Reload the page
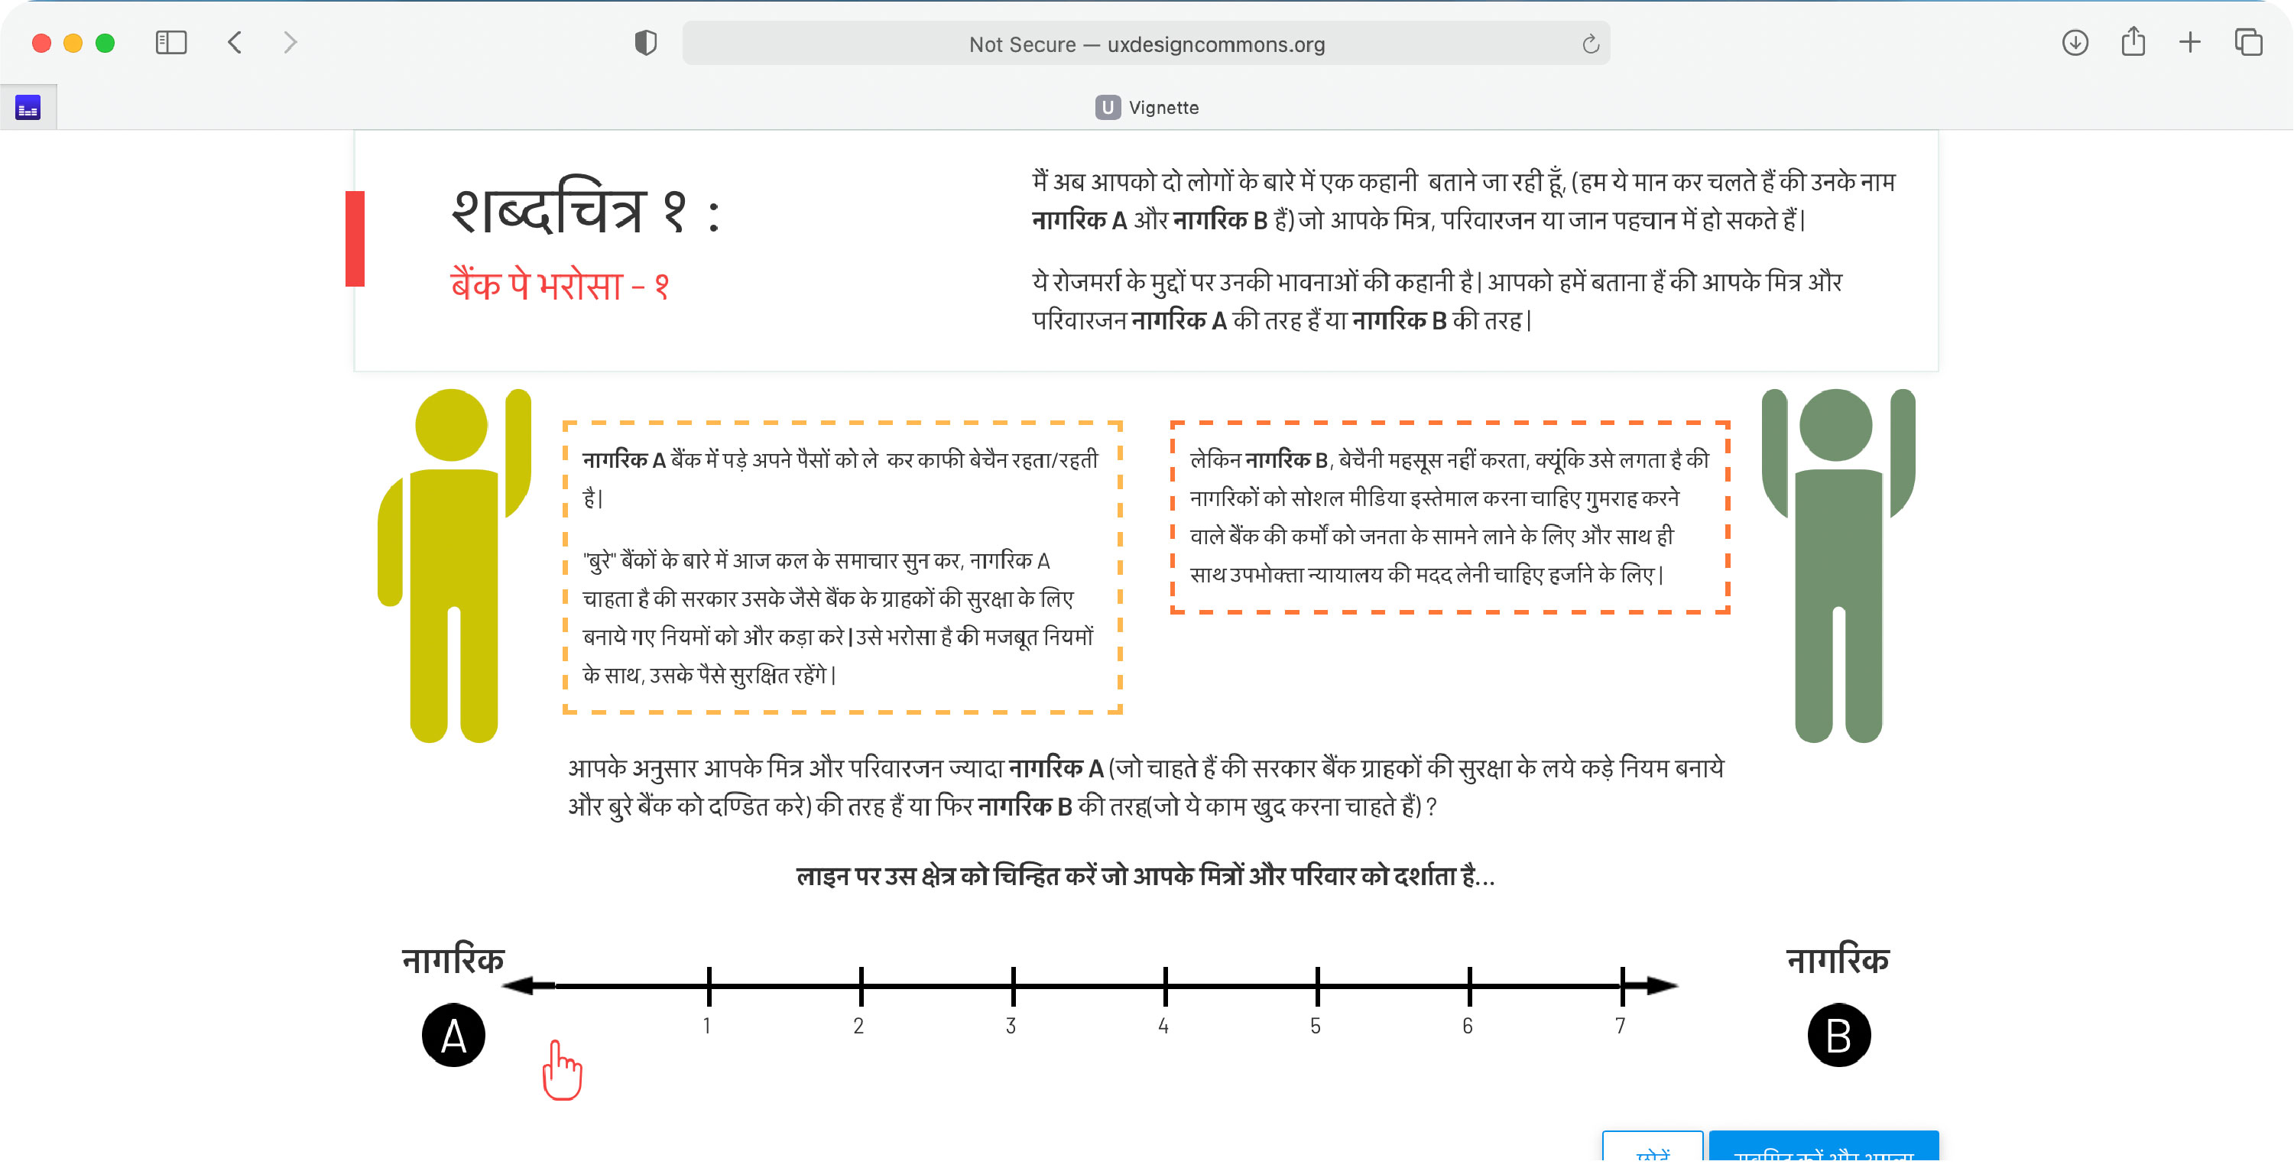Viewport: 2294px width, 1171px height. tap(1591, 44)
